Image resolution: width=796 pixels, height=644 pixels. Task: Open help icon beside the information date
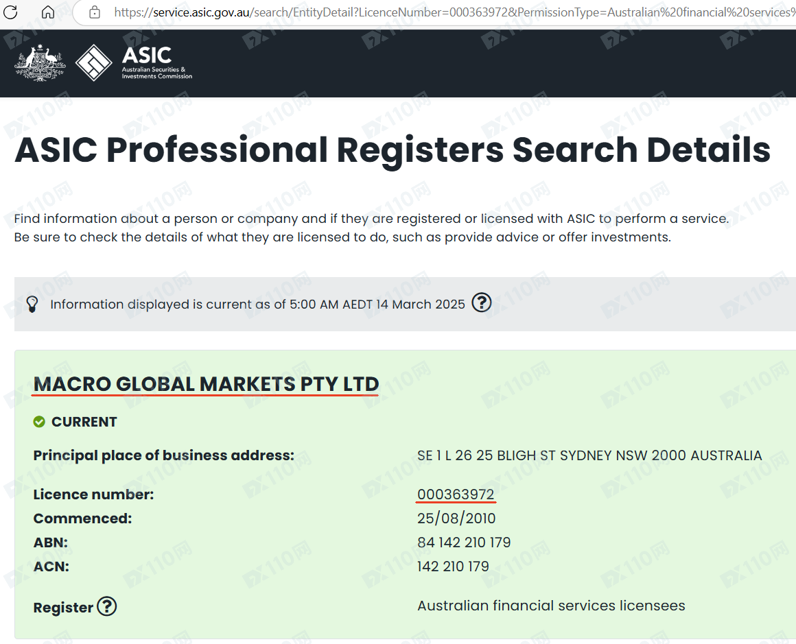tap(482, 302)
